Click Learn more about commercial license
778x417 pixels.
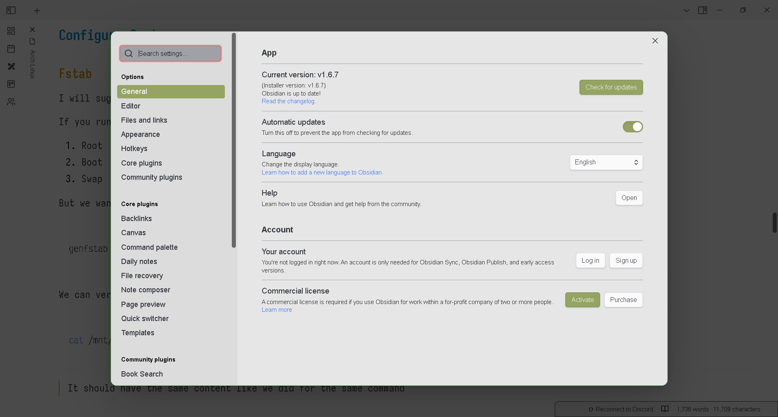click(x=277, y=310)
